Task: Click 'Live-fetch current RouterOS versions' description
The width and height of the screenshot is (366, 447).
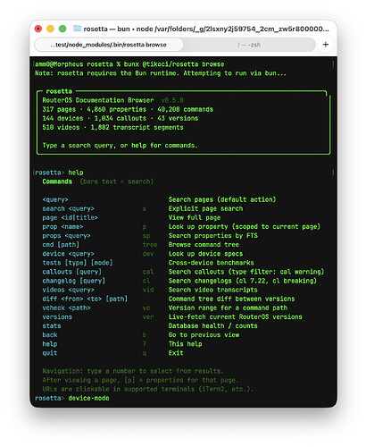Action: [236, 316]
